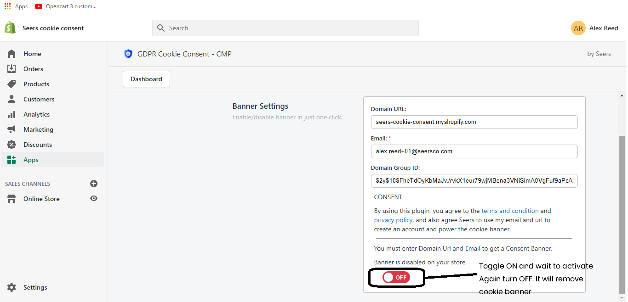Click the Orders inbox icon
The width and height of the screenshot is (628, 302).
(x=11, y=69)
